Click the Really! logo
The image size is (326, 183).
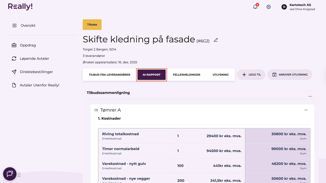(20, 6)
